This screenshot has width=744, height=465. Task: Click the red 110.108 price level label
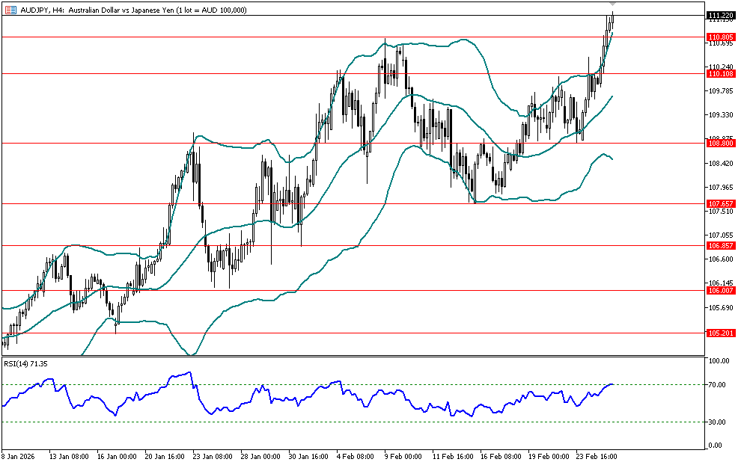[719, 73]
